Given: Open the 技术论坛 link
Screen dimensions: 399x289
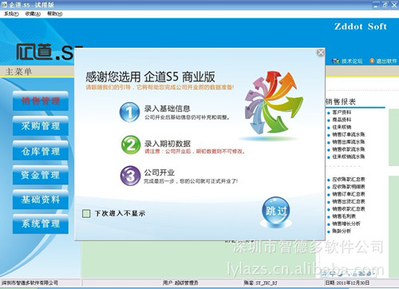Looking at the screenshot, I should coord(352,61).
